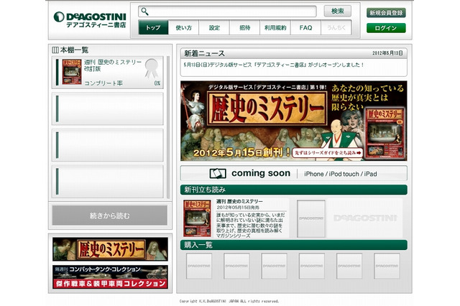Click the tablet device icon beside coming soon
460x306 pixels.
[218, 174]
